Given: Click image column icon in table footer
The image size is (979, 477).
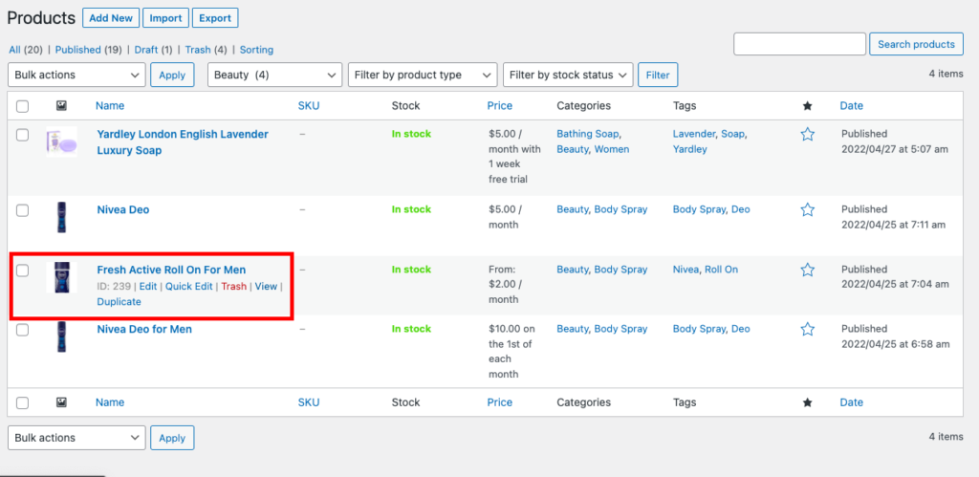Looking at the screenshot, I should coord(61,402).
